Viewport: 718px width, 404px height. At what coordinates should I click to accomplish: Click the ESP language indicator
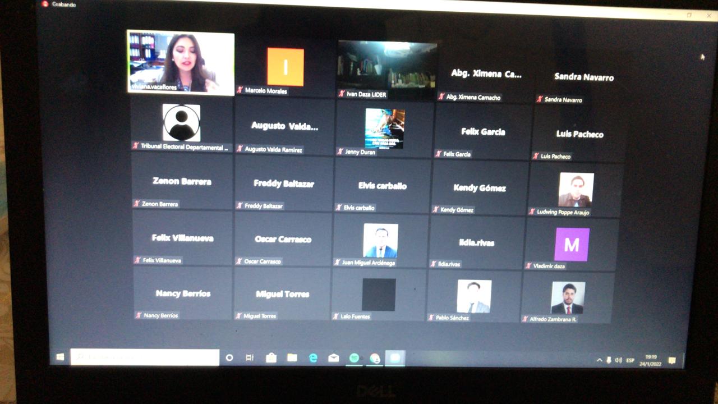[630, 360]
